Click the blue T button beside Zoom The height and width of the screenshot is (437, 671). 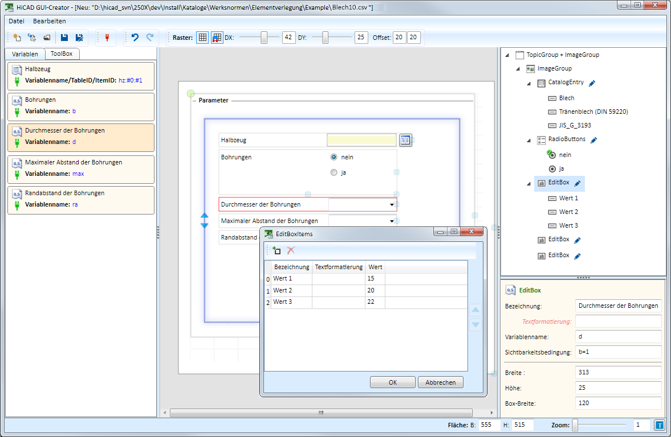pos(660,424)
